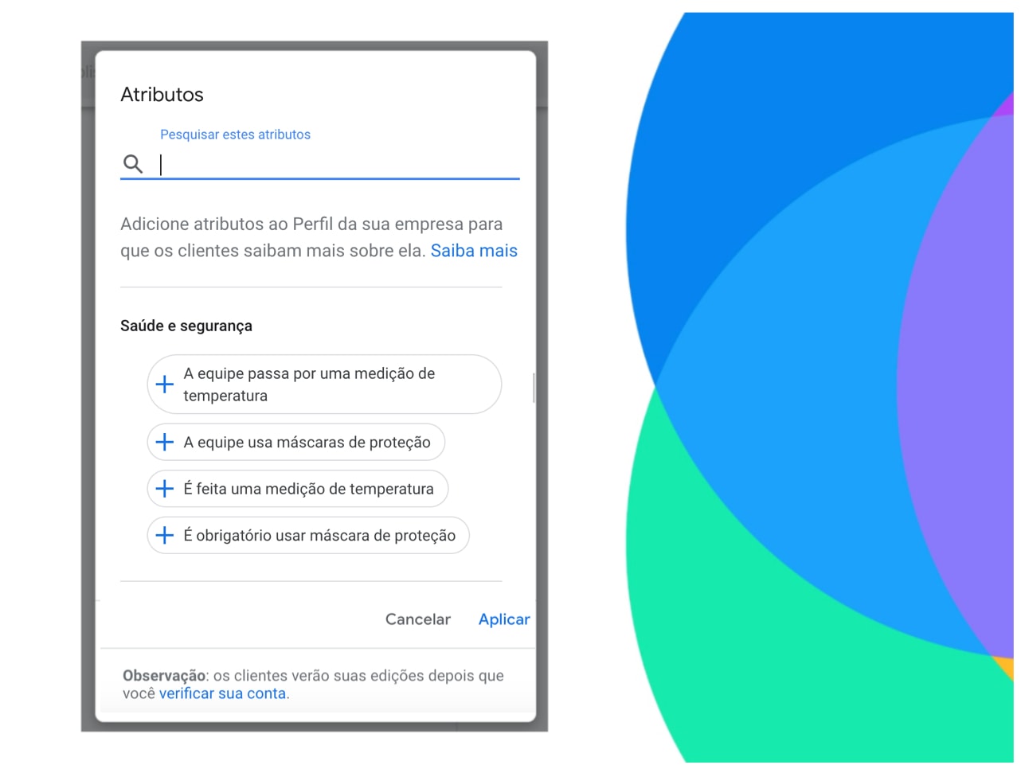The width and height of the screenshot is (1021, 777).
Task: Follow the 'verificar sua conta' link
Action: pos(222,693)
